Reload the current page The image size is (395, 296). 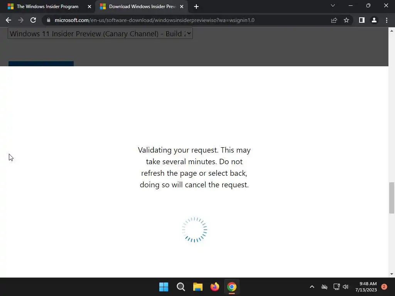(x=33, y=20)
